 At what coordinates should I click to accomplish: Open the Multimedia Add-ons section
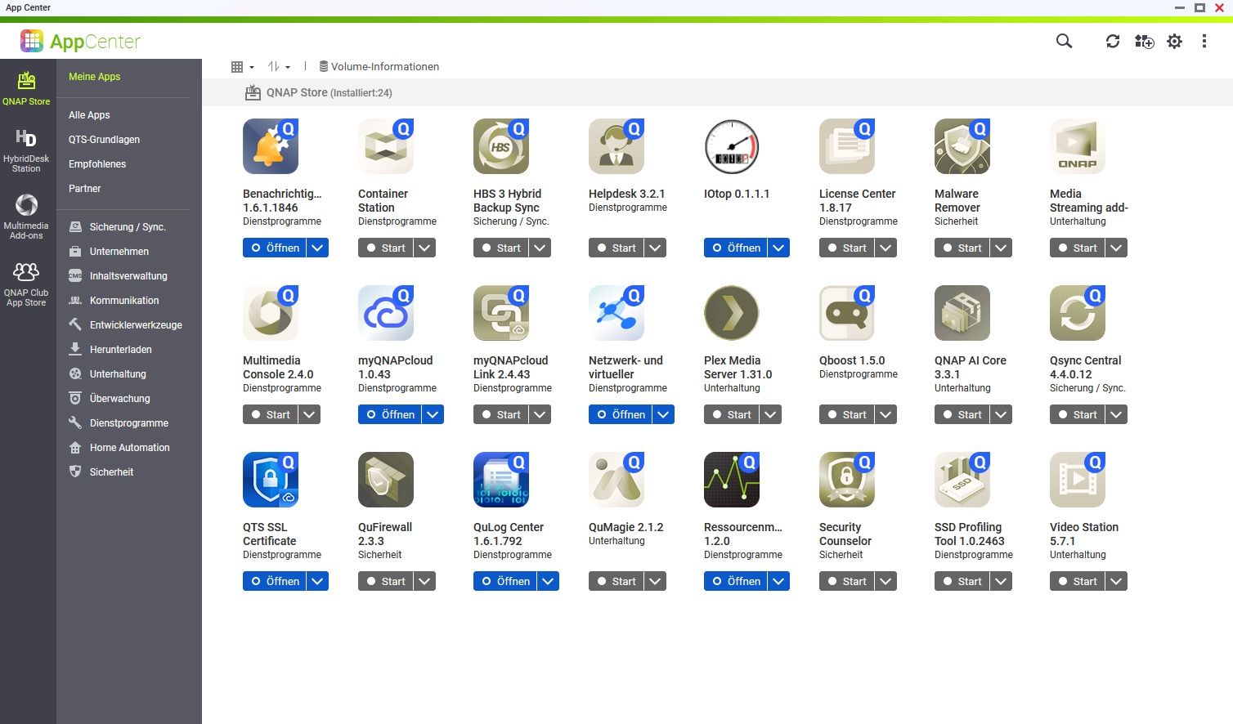[26, 217]
